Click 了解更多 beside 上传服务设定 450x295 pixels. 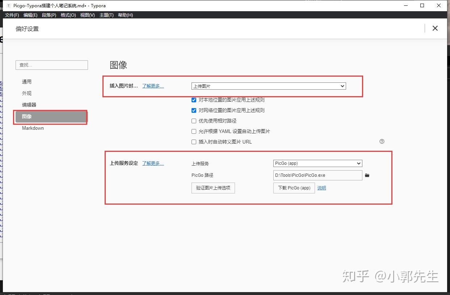[152, 163]
